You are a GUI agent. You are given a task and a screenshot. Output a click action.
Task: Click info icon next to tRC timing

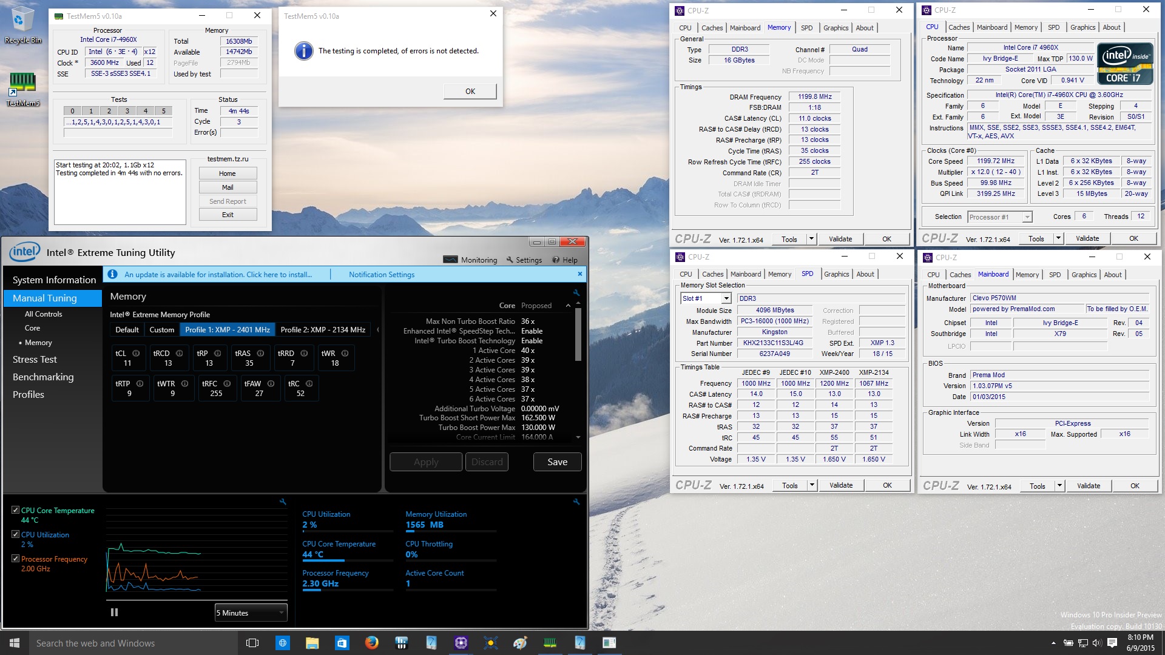pyautogui.click(x=309, y=383)
